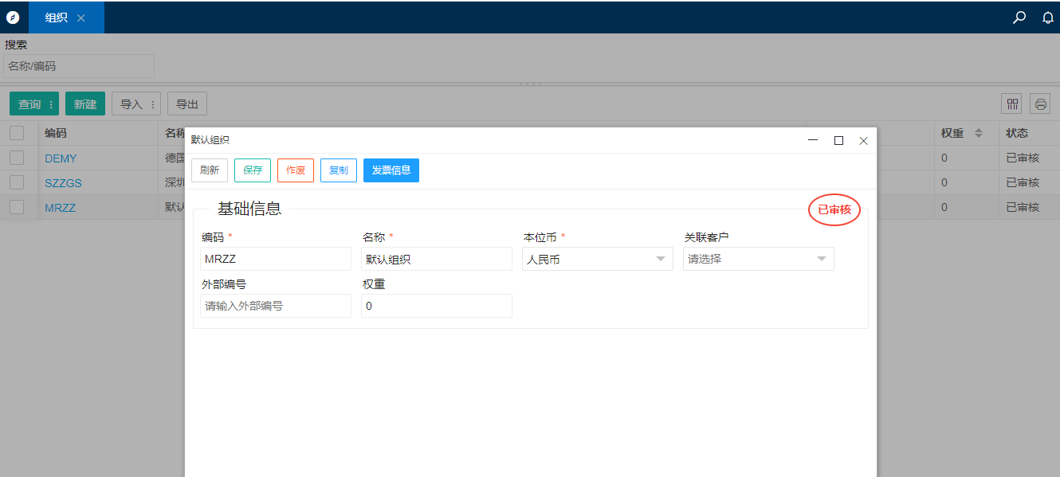Click the 作废 button

pyautogui.click(x=296, y=170)
